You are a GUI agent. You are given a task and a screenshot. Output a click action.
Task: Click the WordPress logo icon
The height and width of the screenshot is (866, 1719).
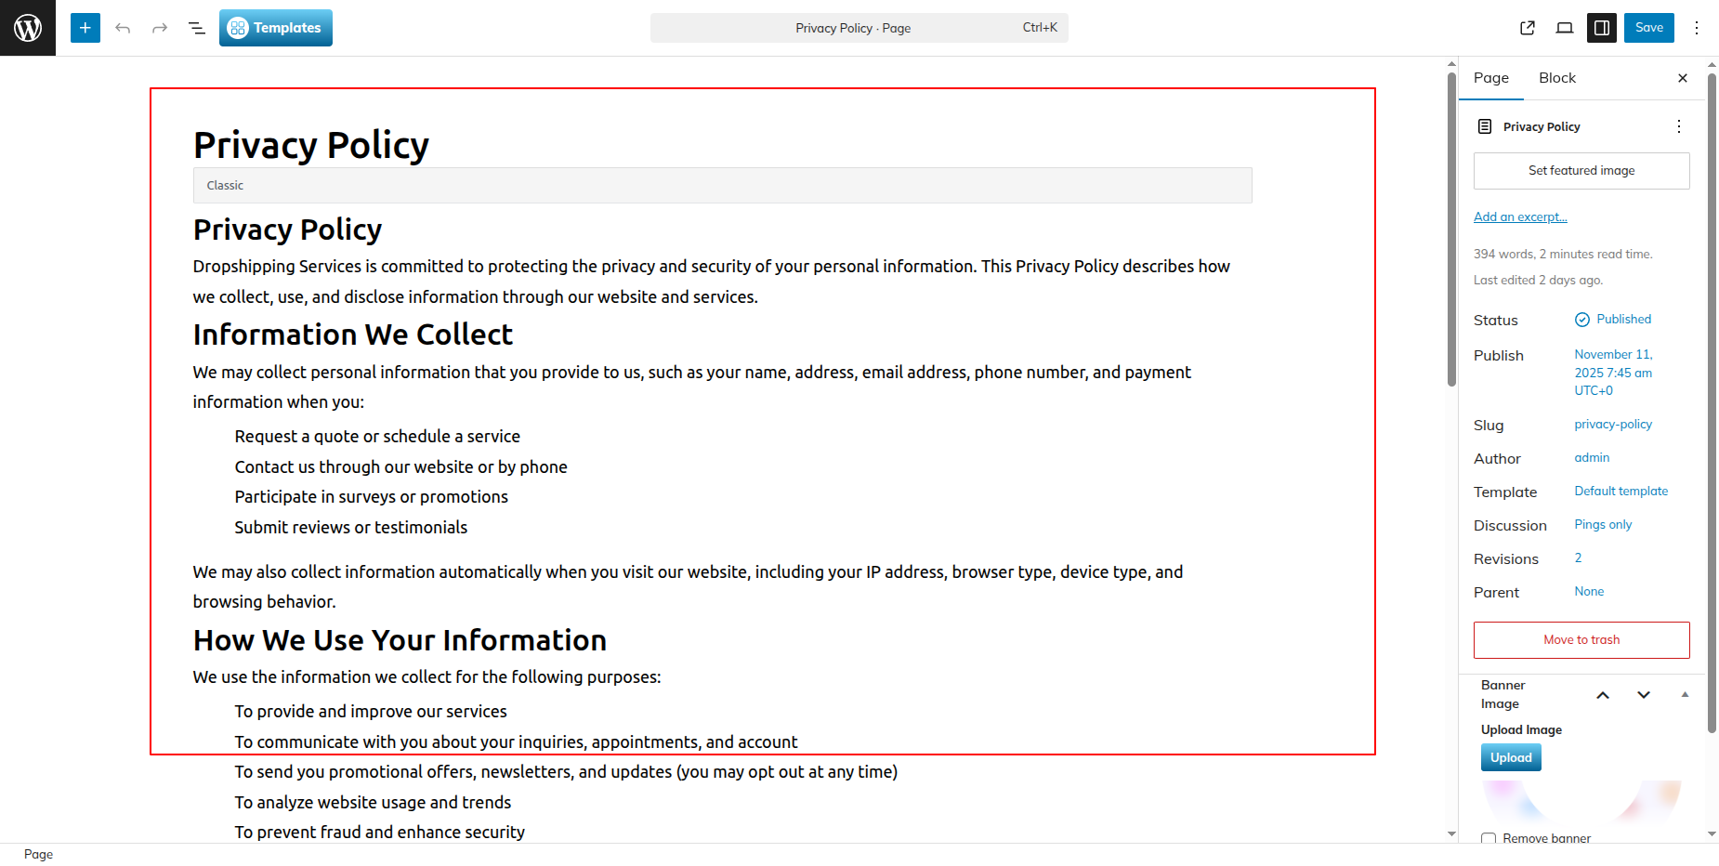(x=28, y=28)
